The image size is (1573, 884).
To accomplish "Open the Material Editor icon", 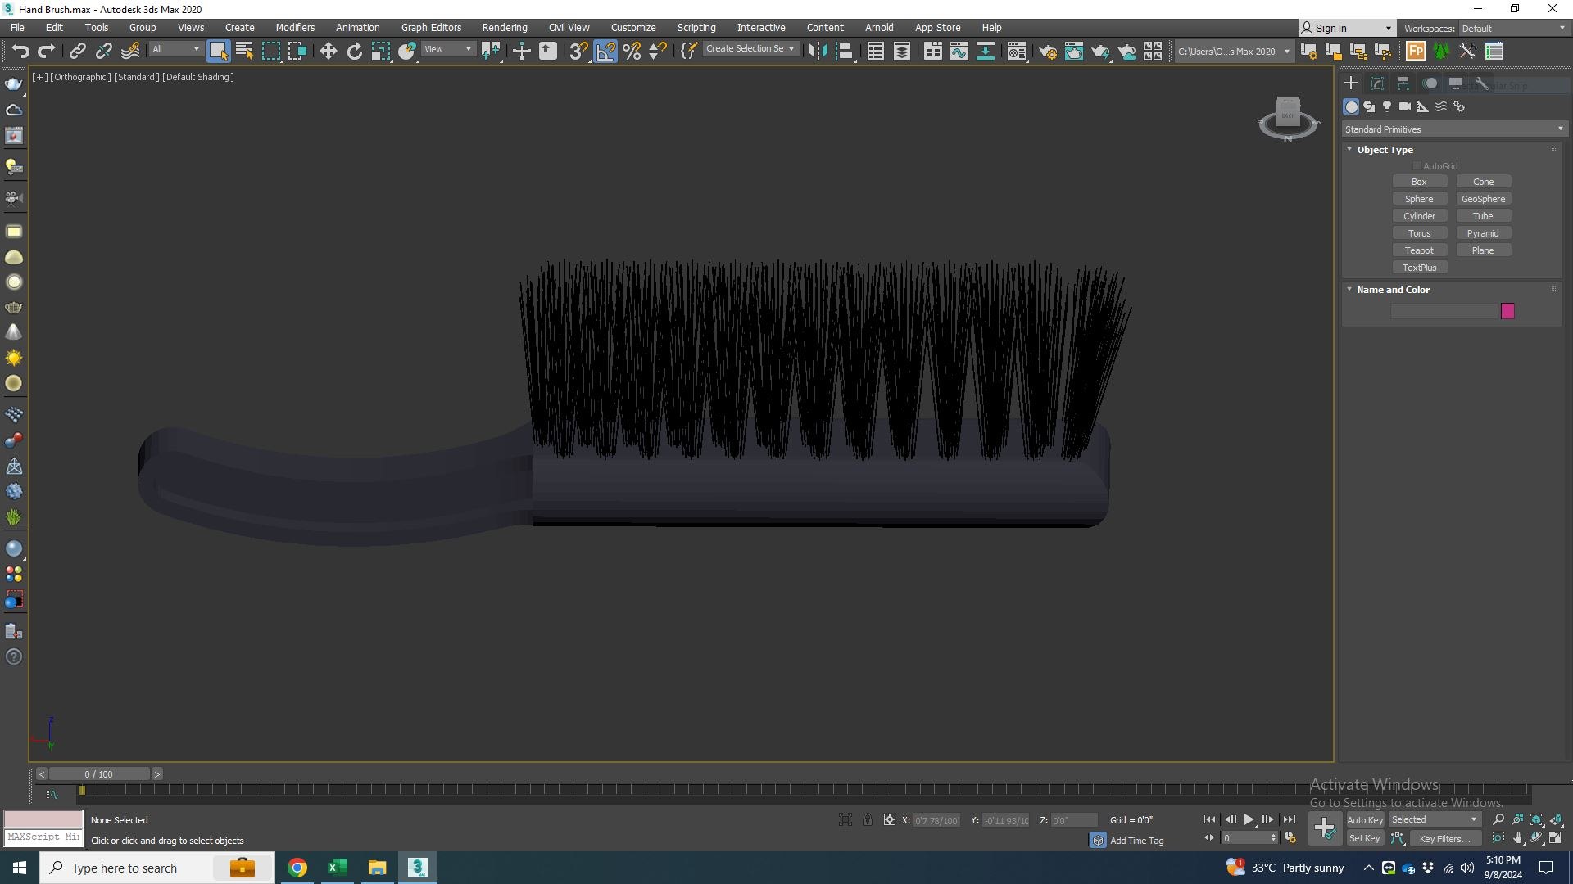I will (x=1016, y=52).
